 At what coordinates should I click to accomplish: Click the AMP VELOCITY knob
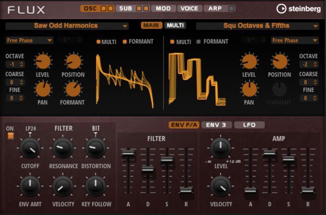[221, 186]
